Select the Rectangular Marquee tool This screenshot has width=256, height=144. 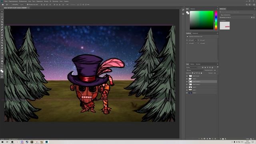point(2,14)
